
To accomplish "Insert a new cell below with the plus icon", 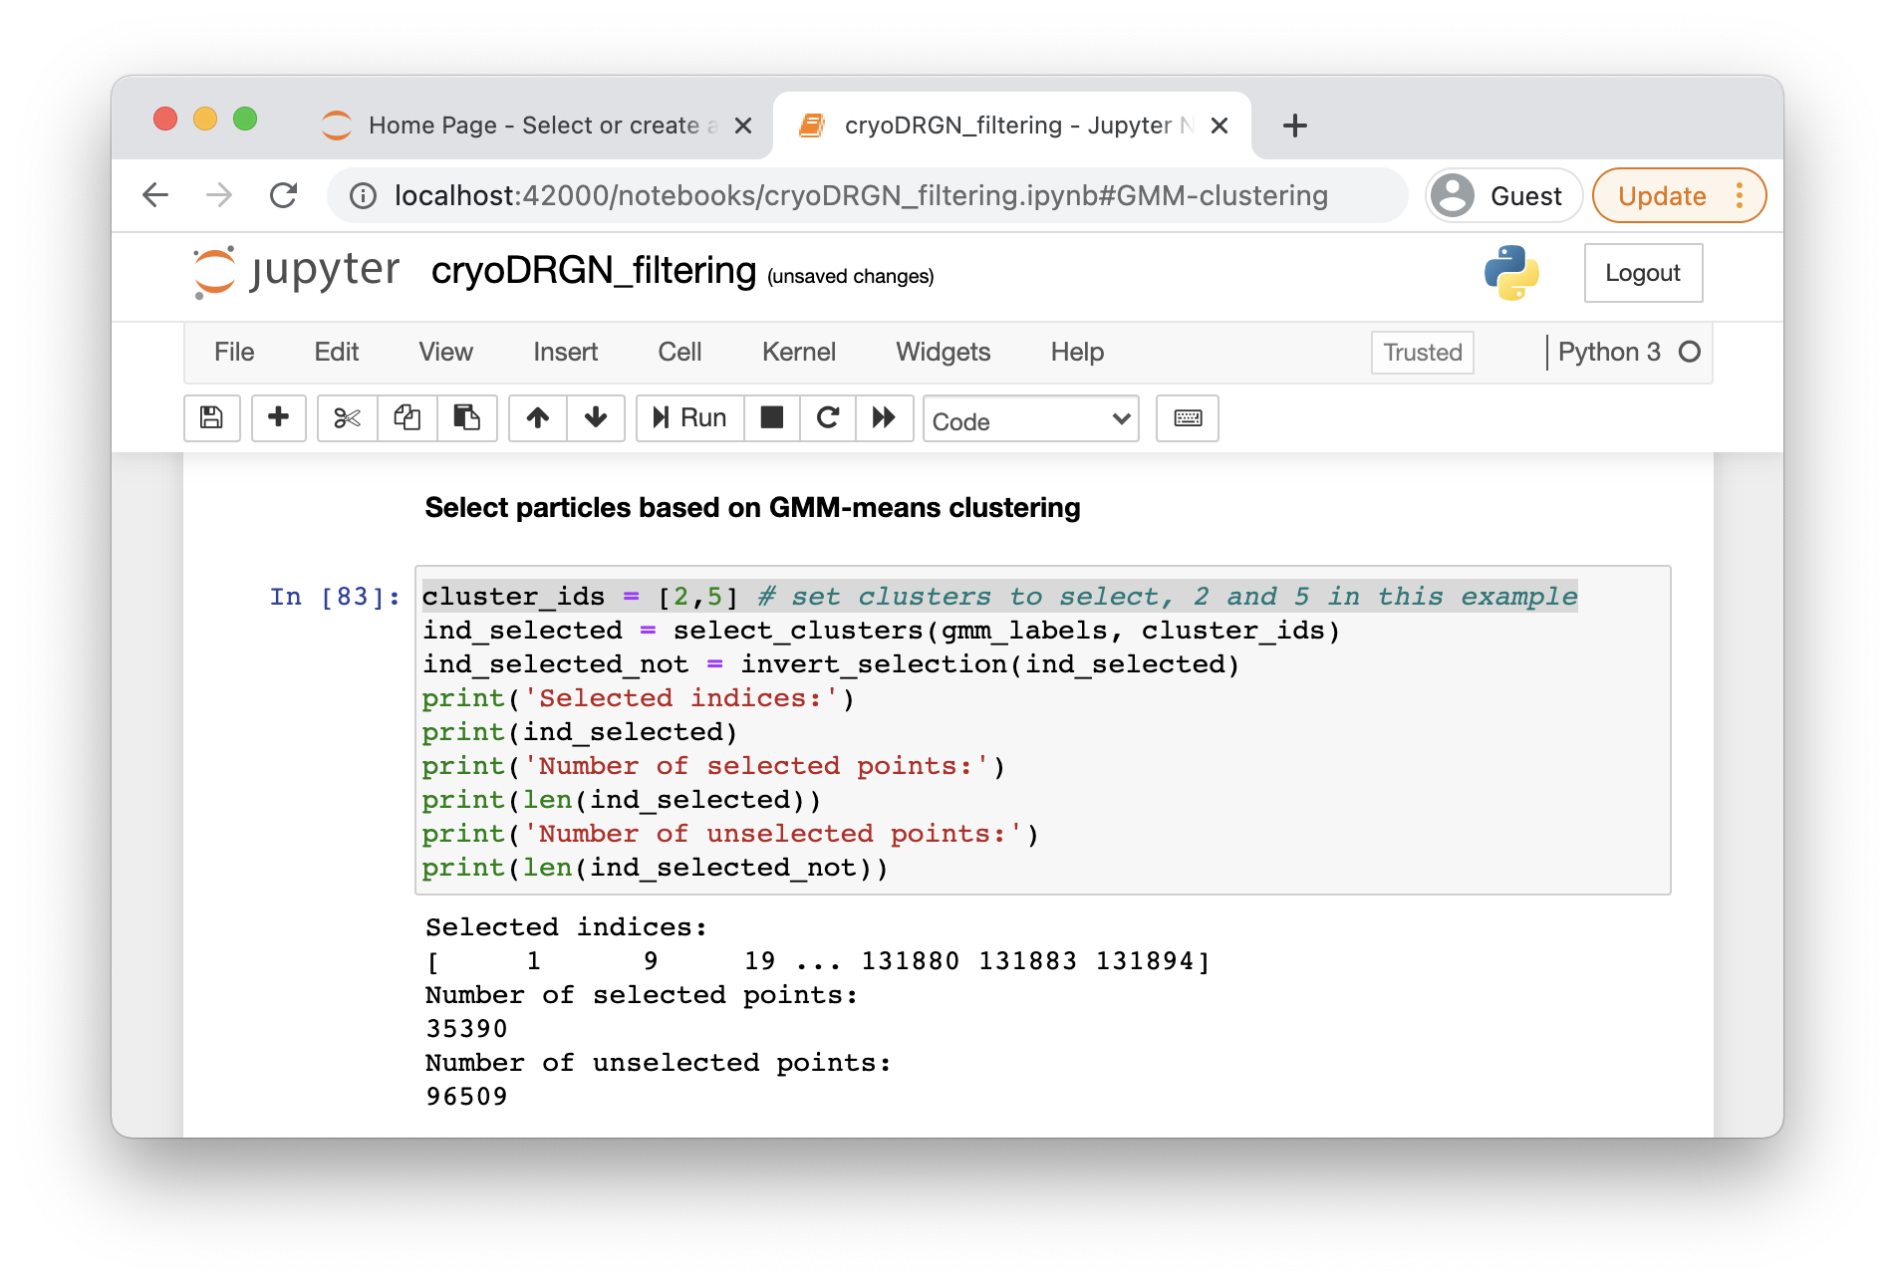I will [x=279, y=418].
